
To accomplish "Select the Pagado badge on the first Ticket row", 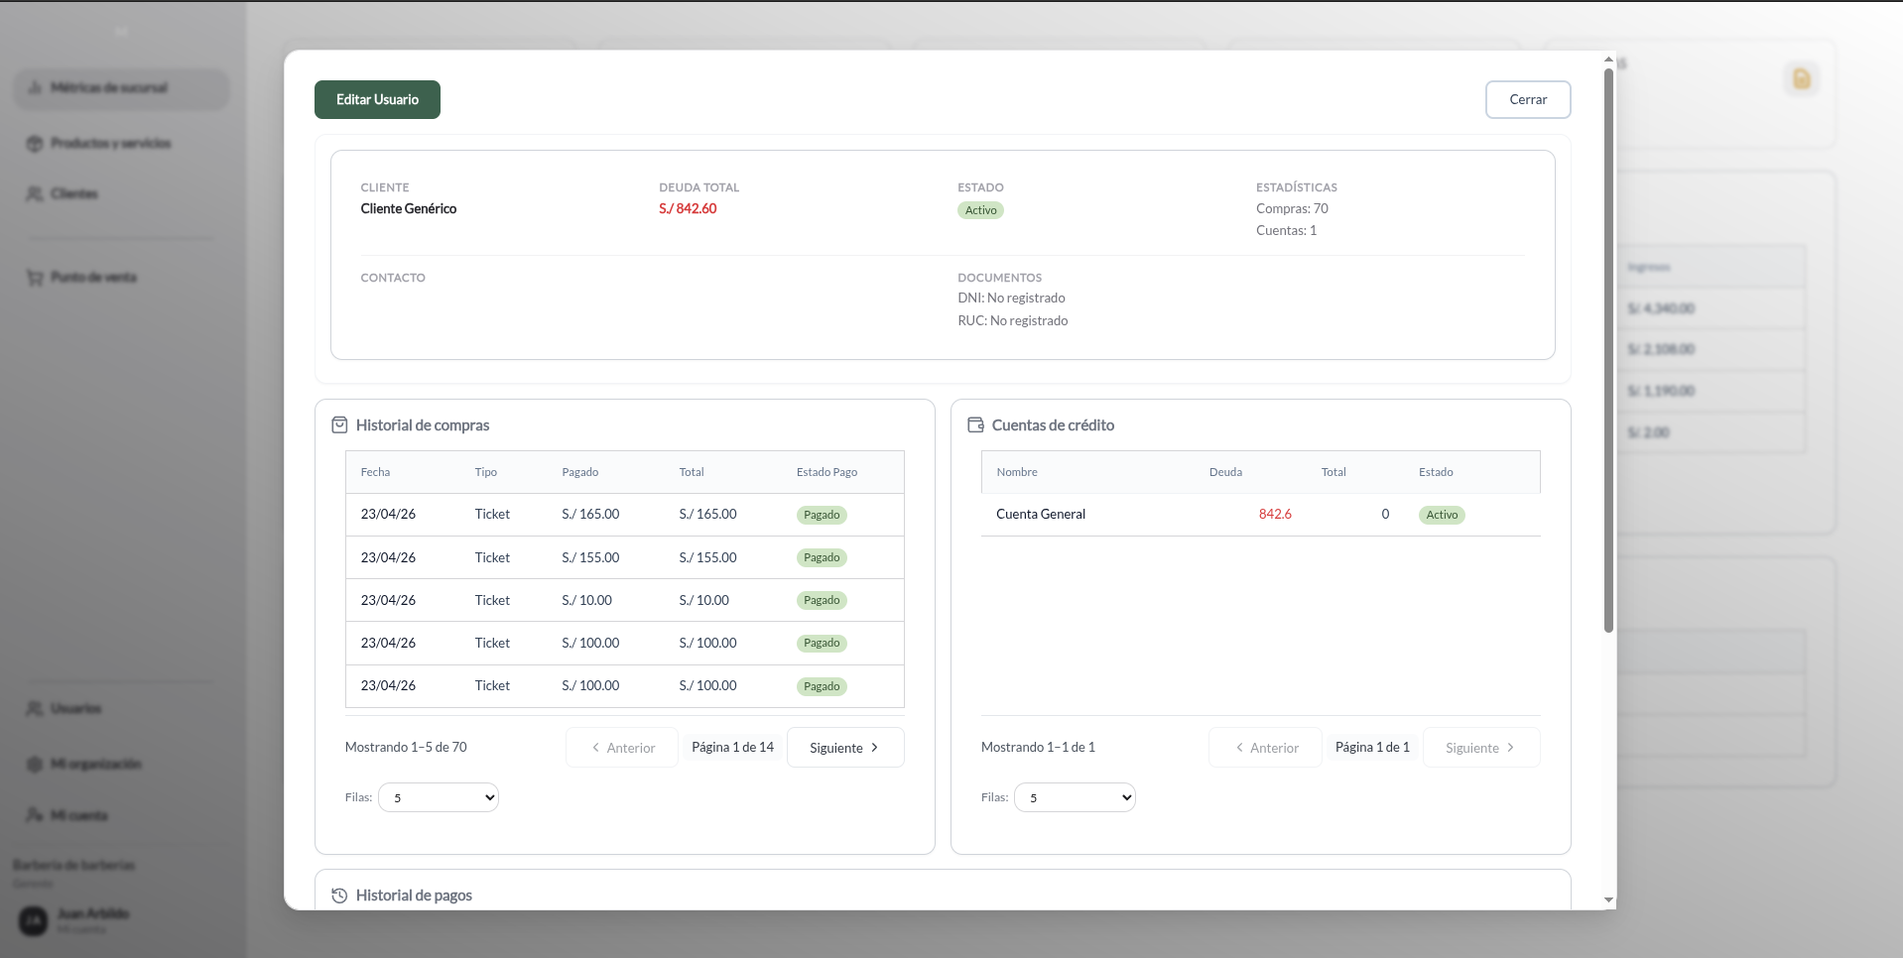I will pyautogui.click(x=822, y=515).
